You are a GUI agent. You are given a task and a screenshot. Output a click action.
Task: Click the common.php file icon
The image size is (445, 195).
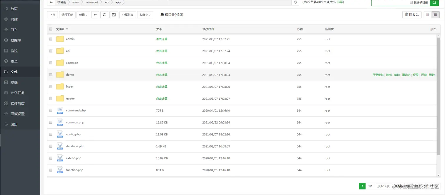click(60, 122)
